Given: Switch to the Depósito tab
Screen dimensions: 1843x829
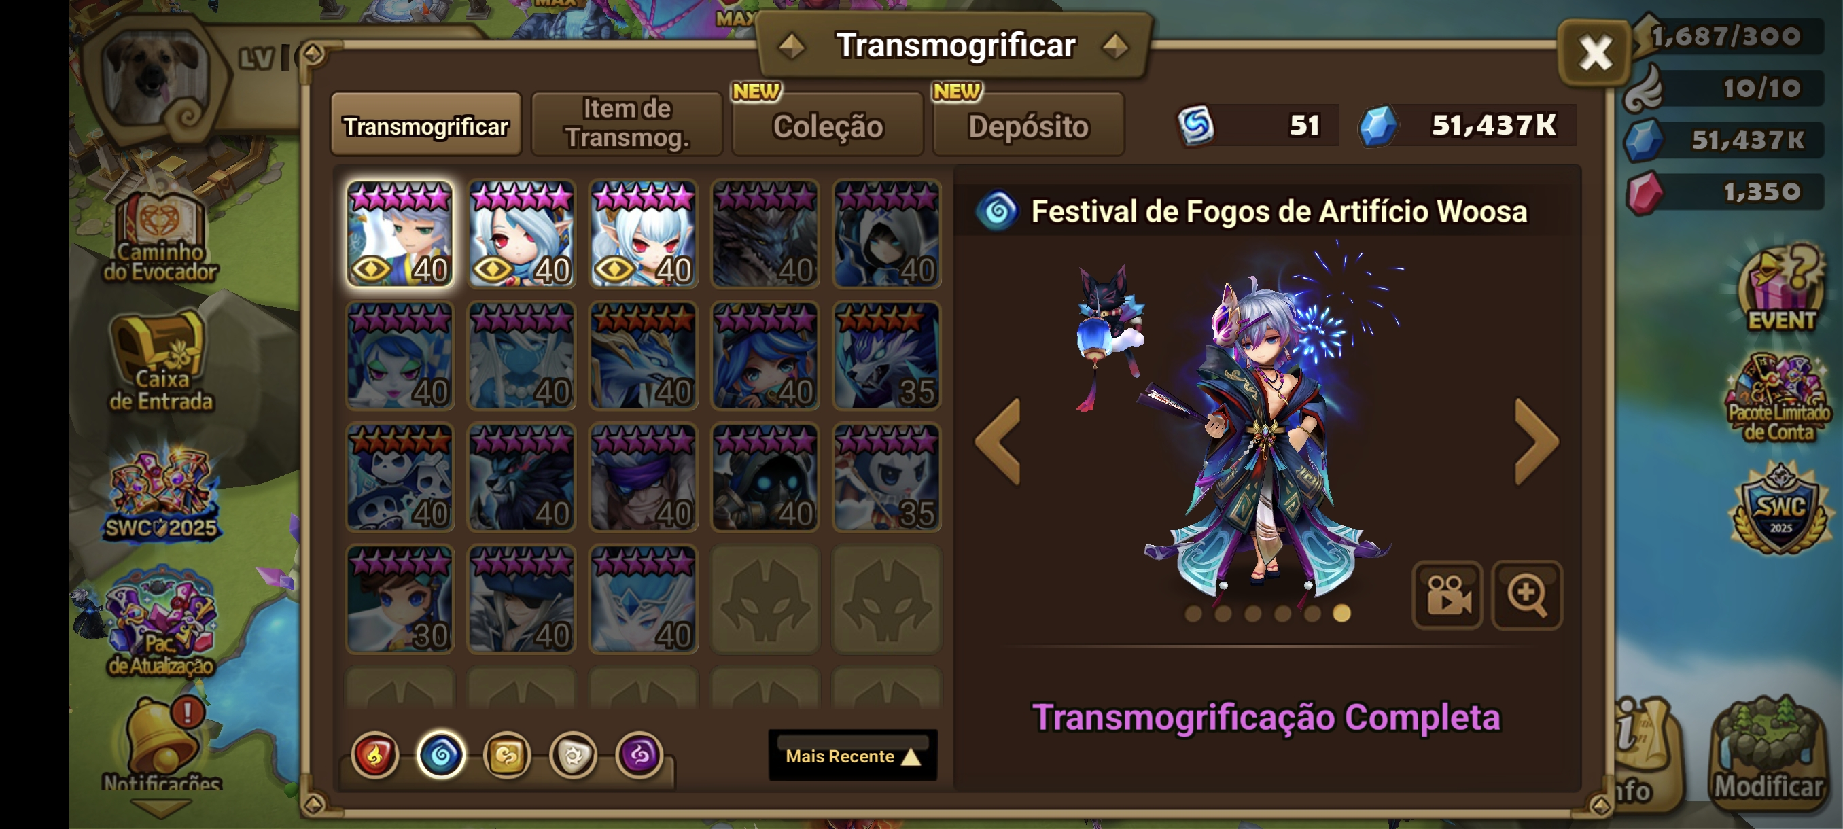Looking at the screenshot, I should [1028, 125].
